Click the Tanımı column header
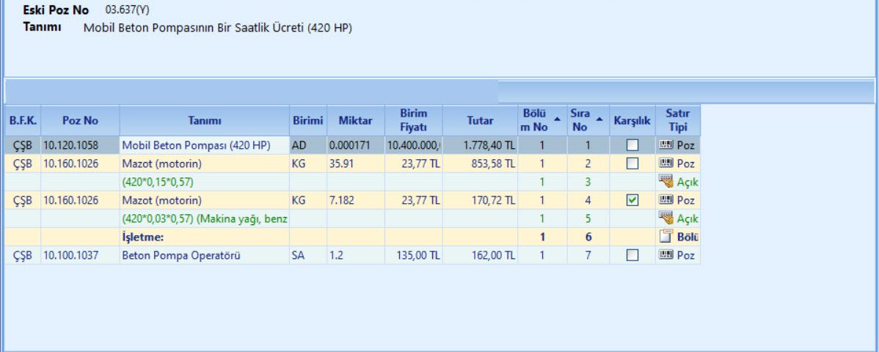 tap(204, 121)
